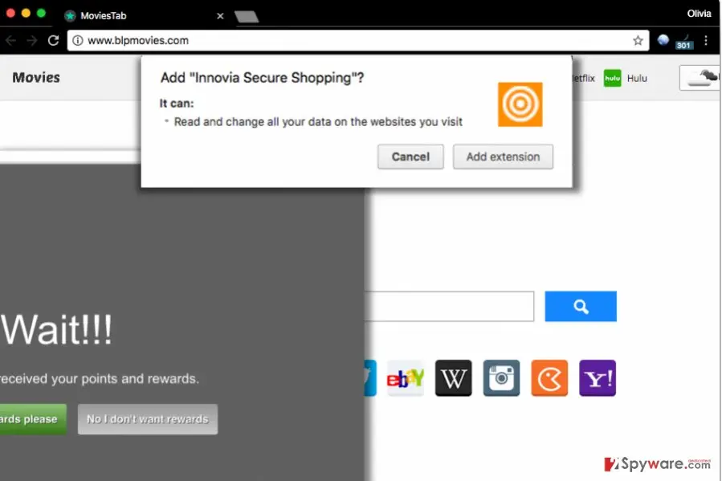Click the Add extension button
This screenshot has height=481, width=722.
(503, 157)
